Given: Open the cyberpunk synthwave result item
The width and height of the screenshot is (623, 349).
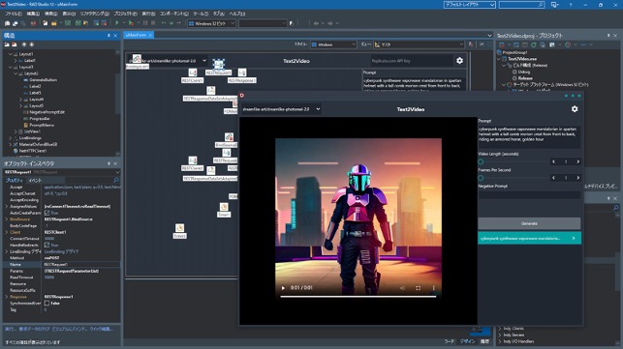Looking at the screenshot, I should pyautogui.click(x=529, y=239).
